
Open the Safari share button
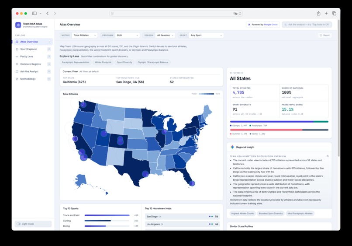(318, 14)
